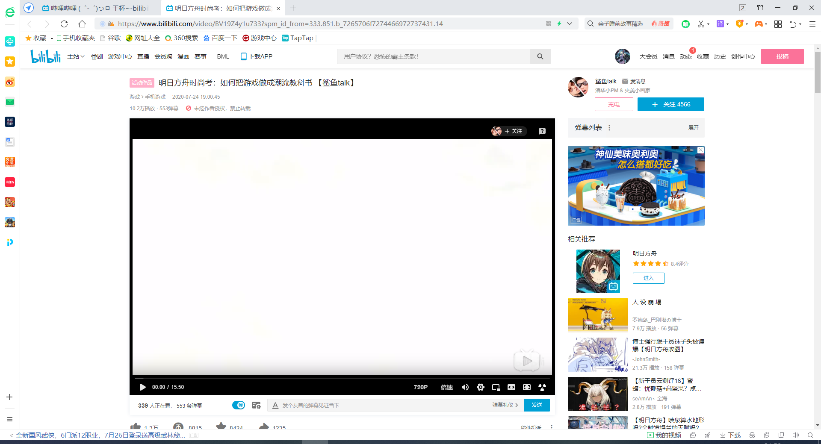Mute the video via volume icon
Viewport: 821px width, 444px height.
(465, 387)
